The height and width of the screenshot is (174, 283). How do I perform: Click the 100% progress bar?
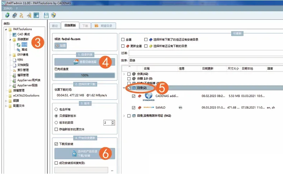tap(85, 75)
